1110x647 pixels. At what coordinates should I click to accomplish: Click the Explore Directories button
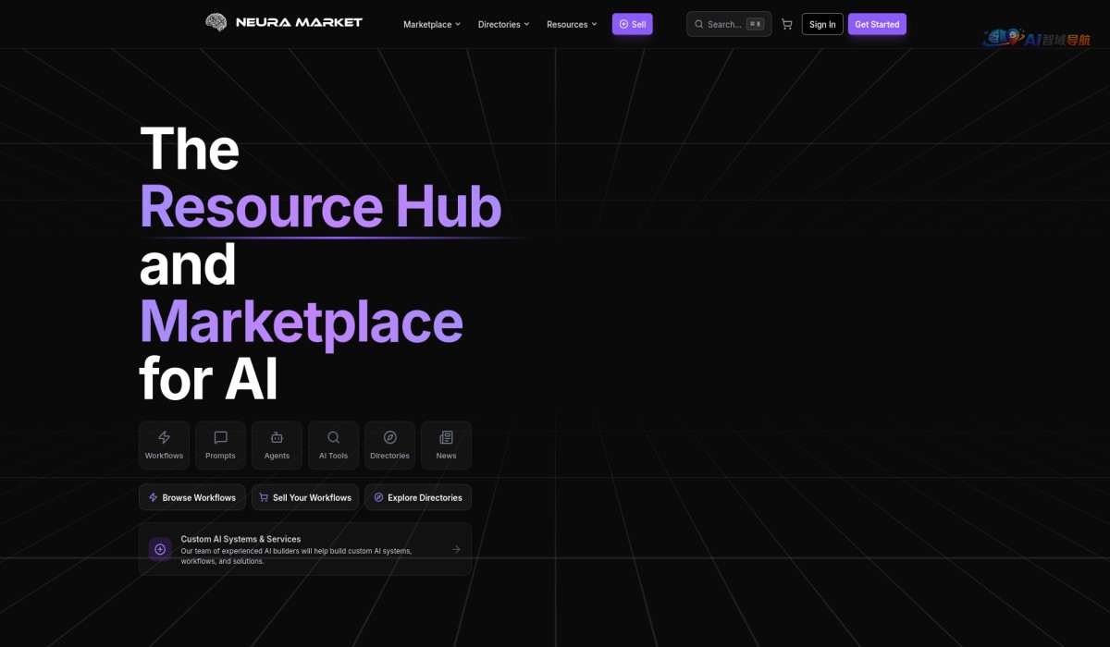(418, 497)
